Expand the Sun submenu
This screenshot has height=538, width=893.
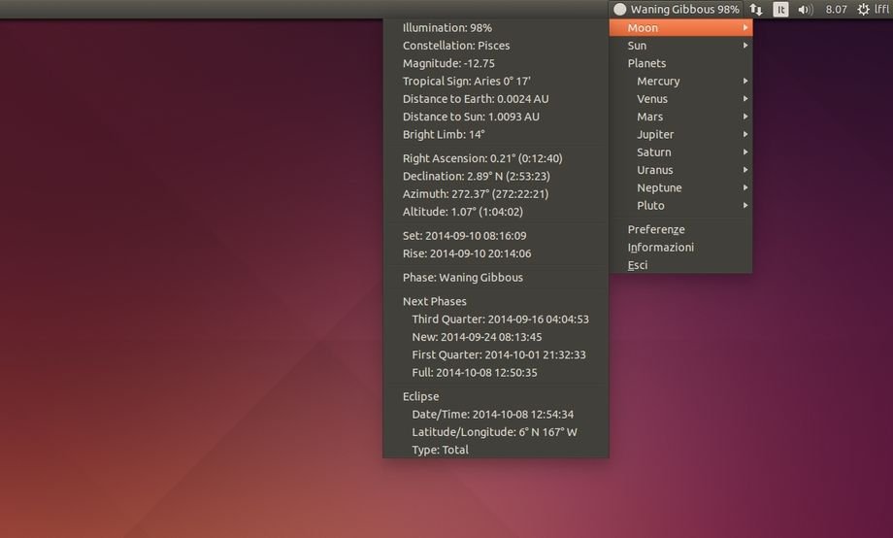coord(679,46)
